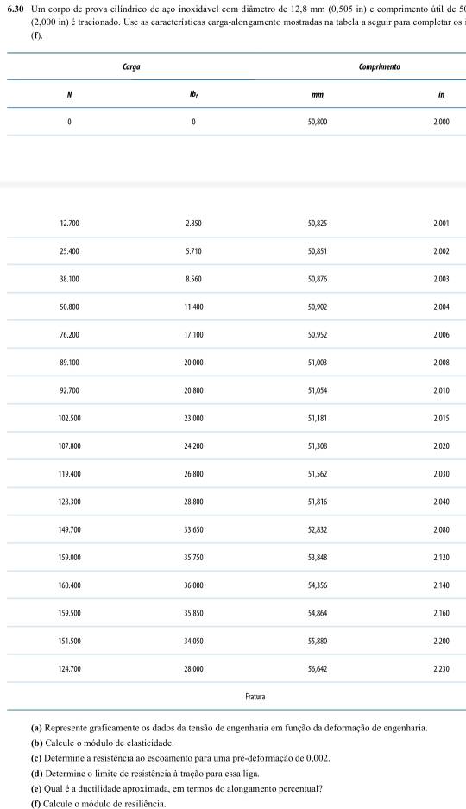The width and height of the screenshot is (466, 809).
Task: Click the problem number 6.30 heading
Action: click(17, 9)
